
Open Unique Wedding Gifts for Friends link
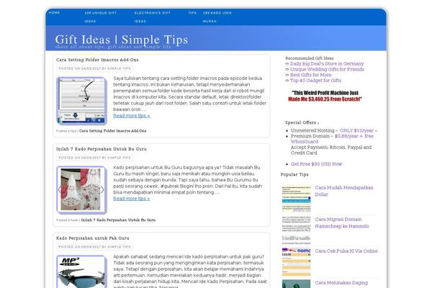327,69
